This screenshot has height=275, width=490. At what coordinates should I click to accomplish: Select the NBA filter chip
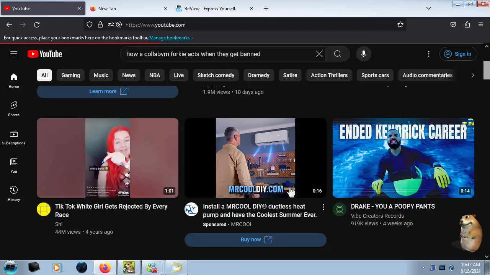click(155, 75)
